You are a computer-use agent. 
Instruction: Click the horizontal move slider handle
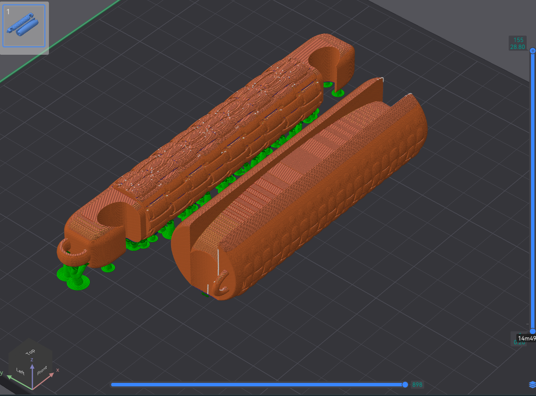tap(405, 384)
